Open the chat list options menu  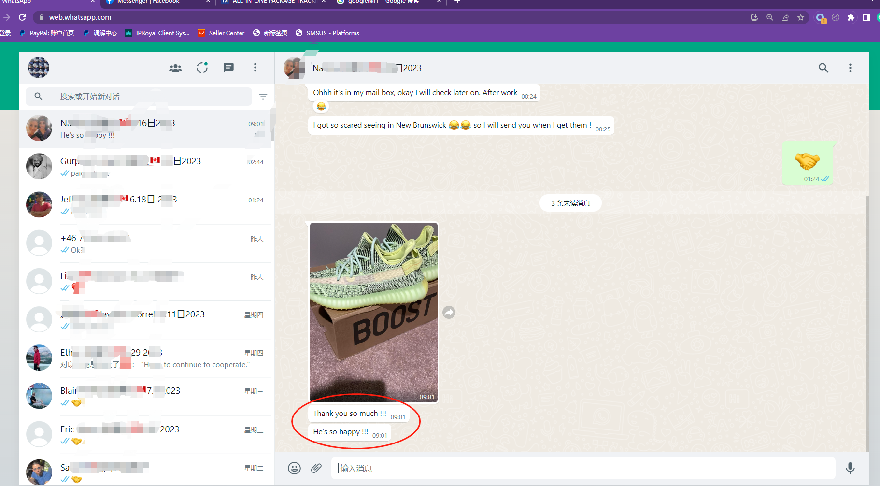click(255, 68)
